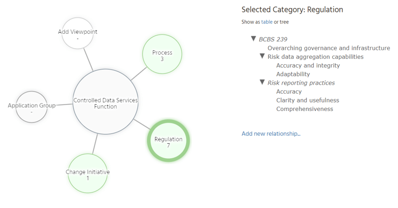Viewport: 398px width, 208px height.
Task: Click the Add Viewpoint bubble
Action: coord(78,34)
